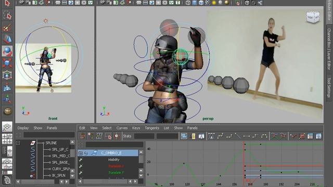Image resolution: width=333 pixels, height=187 pixels.
Task: Open the outliner Panels menu
Action: point(52,128)
